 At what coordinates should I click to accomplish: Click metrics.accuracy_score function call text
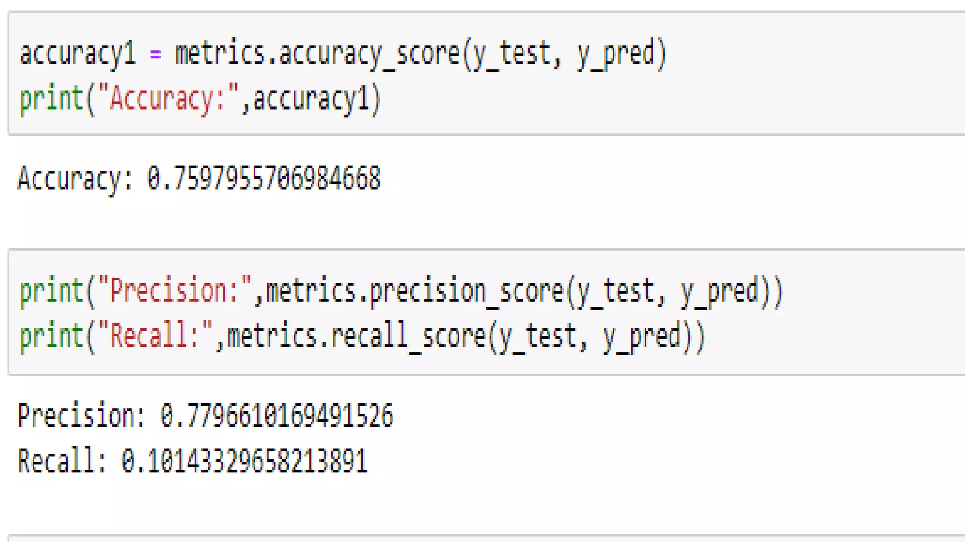tap(317, 54)
